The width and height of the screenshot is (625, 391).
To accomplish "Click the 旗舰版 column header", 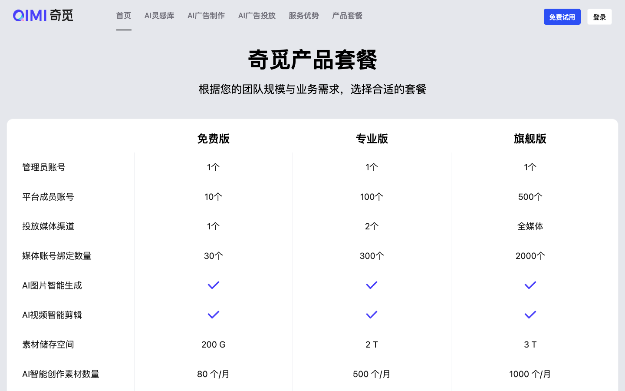I will point(530,139).
